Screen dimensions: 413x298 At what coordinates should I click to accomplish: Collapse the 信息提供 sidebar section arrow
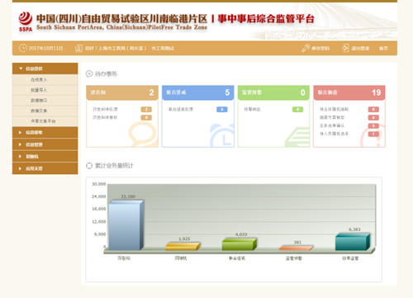[x=21, y=69]
